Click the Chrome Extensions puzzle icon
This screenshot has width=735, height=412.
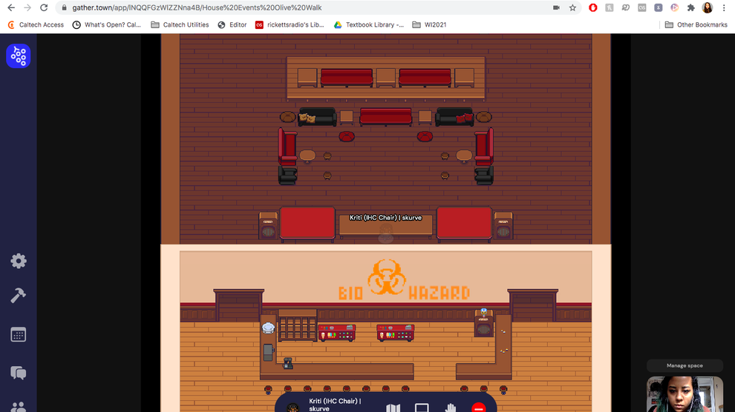coord(690,7)
